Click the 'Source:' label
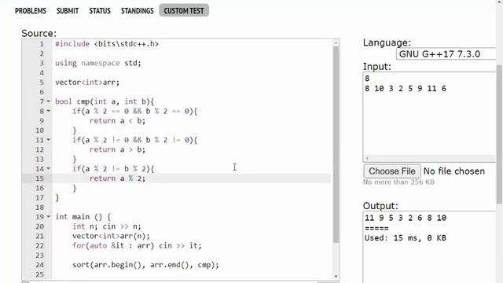Image resolution: width=503 pixels, height=283 pixels. coord(39,33)
